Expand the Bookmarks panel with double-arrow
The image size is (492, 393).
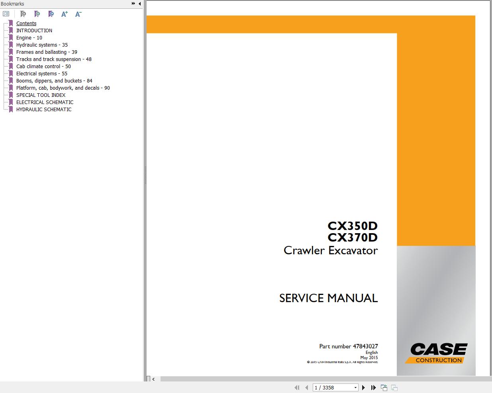click(133, 4)
